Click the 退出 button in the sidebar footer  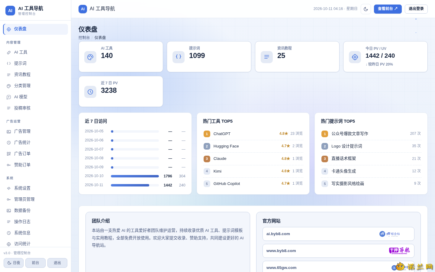(x=57, y=263)
